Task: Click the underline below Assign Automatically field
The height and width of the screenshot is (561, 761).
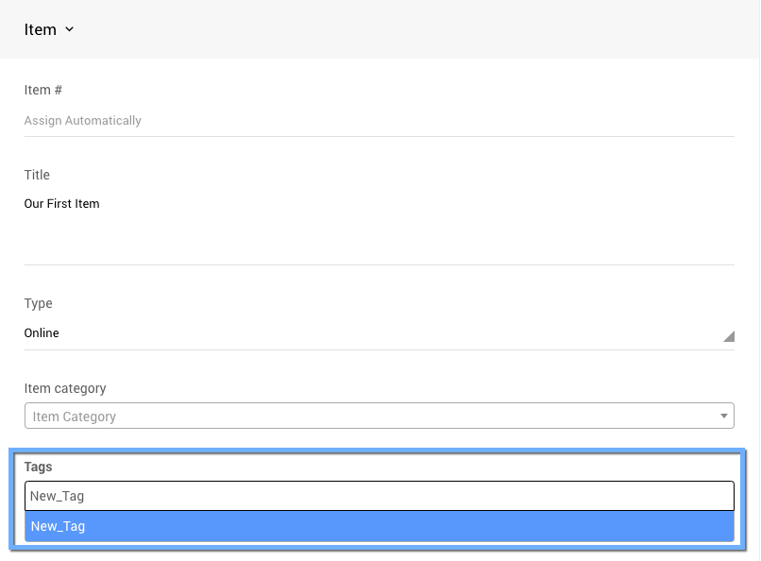Action: (x=378, y=136)
